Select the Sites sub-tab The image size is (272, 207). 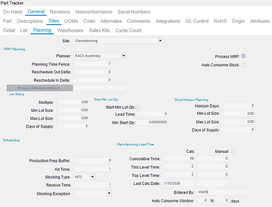coord(54,21)
